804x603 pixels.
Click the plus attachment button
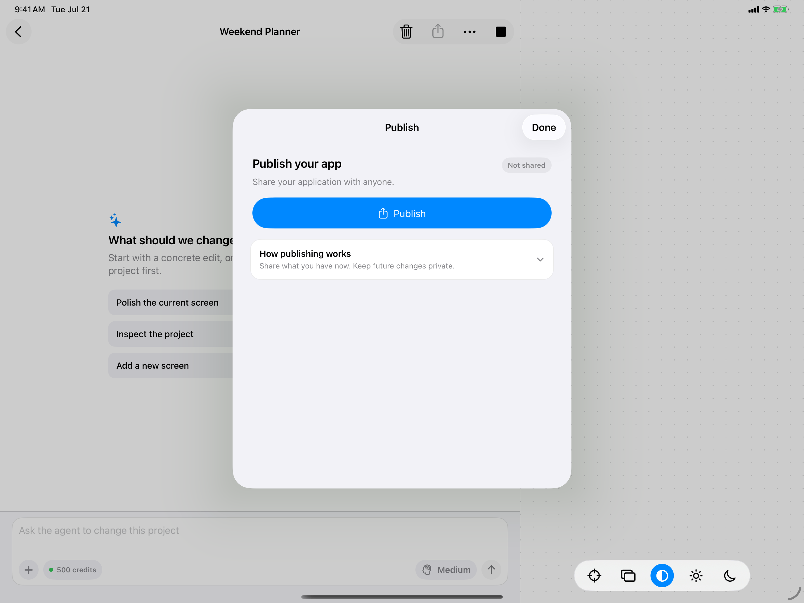click(x=29, y=570)
